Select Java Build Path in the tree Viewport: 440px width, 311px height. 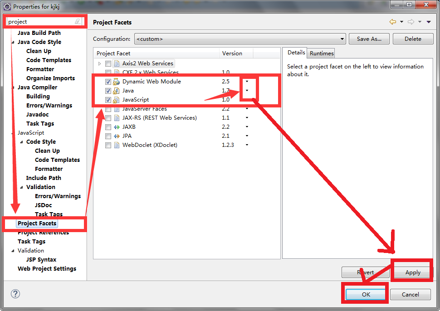pyautogui.click(x=39, y=33)
